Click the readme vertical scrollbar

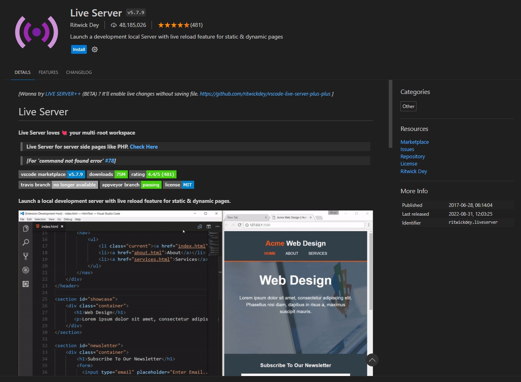[390, 114]
